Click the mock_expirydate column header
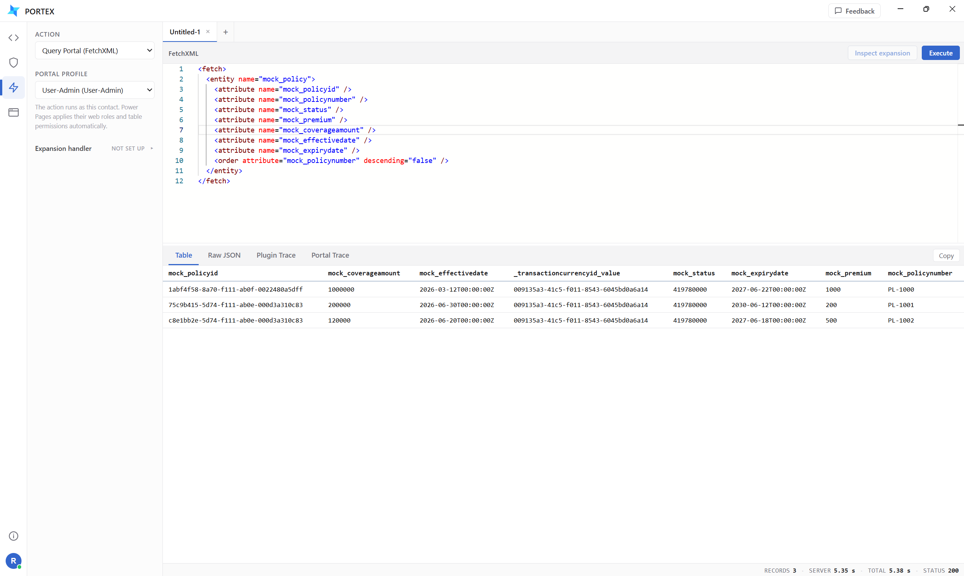This screenshot has width=964, height=576. tap(760, 273)
